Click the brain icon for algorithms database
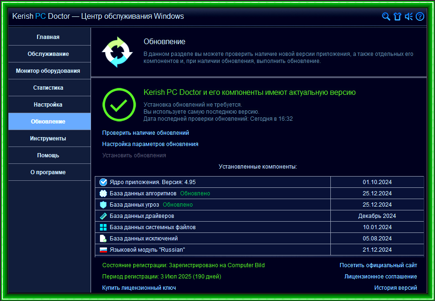 coord(103,193)
